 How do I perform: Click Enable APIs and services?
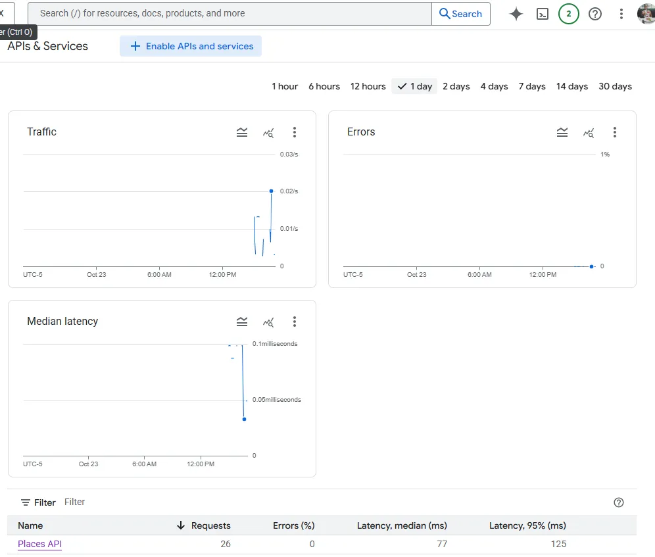click(x=190, y=46)
